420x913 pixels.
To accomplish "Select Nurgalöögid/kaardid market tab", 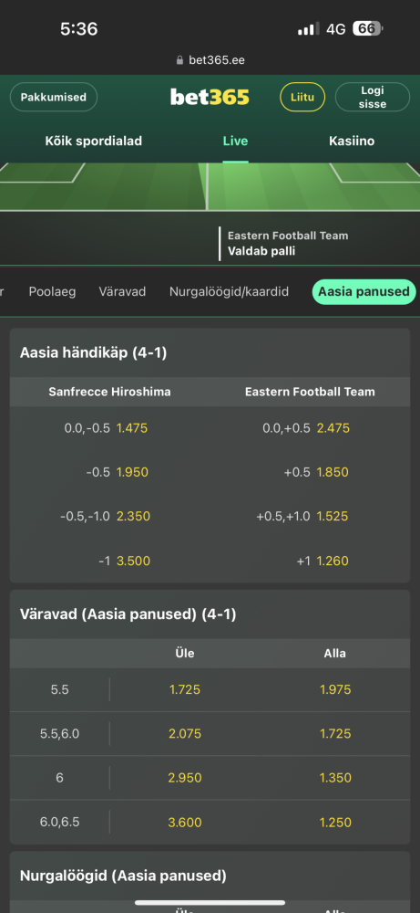I will coord(229,292).
